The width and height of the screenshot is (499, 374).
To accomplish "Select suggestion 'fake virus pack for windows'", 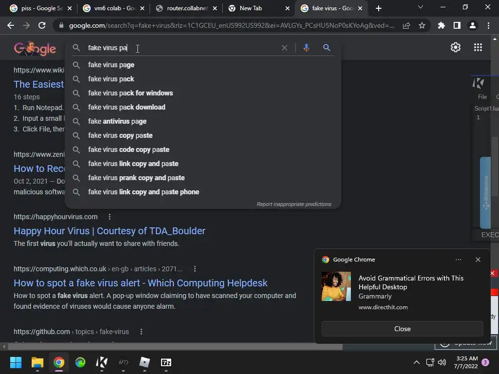I will [203, 93].
